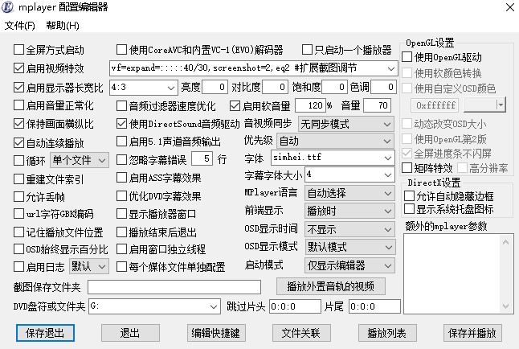Screen dimensions: 519x349
Task: Open the 帮助(H) menu
Action: pyautogui.click(x=63, y=26)
